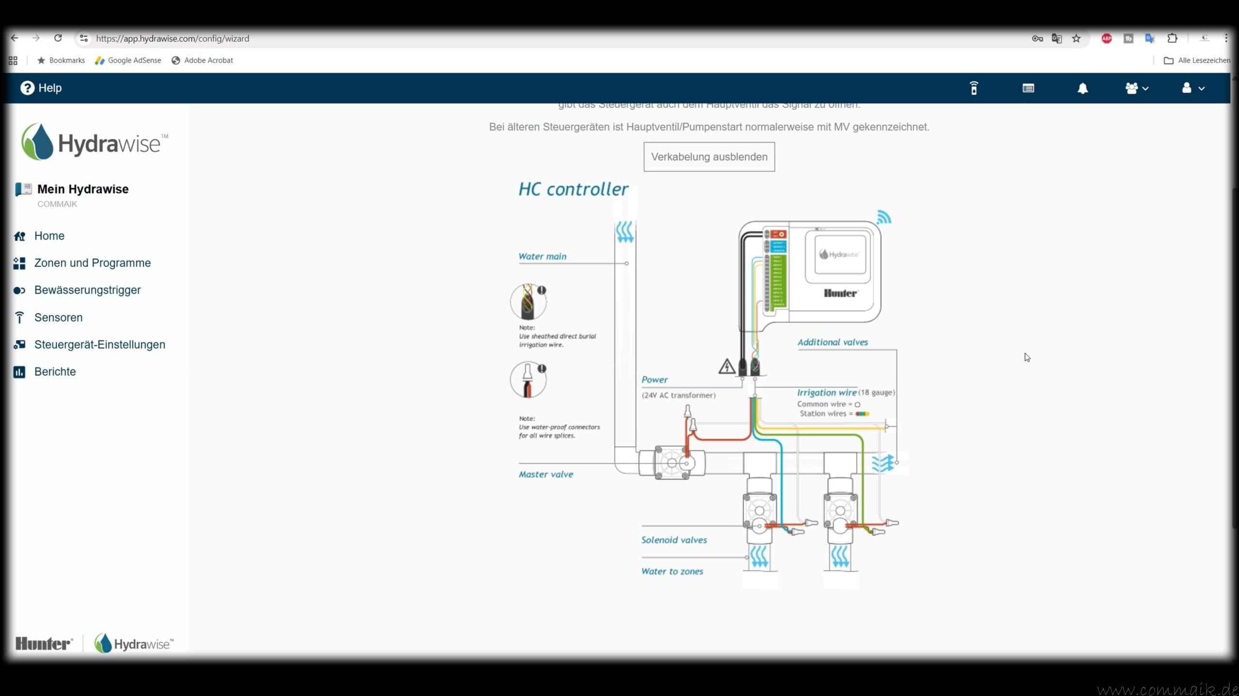Click the COMMAIK text under Mein Hydrawise

pyautogui.click(x=57, y=204)
